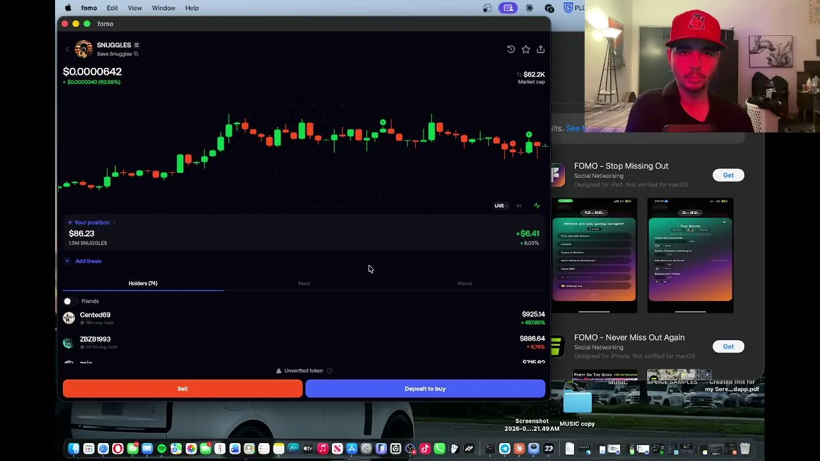The image size is (820, 461).
Task: Open holder Cented69's profile row
Action: pos(304,318)
